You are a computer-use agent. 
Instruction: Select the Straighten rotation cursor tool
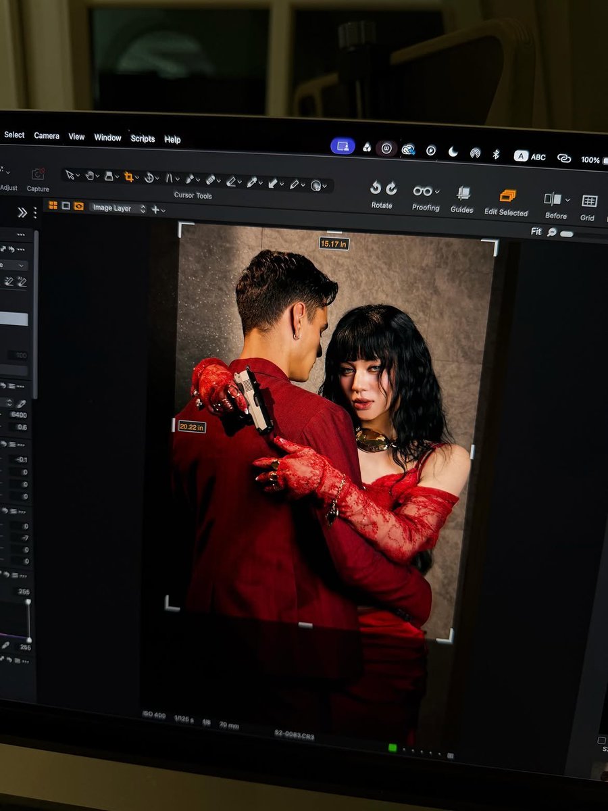point(149,178)
